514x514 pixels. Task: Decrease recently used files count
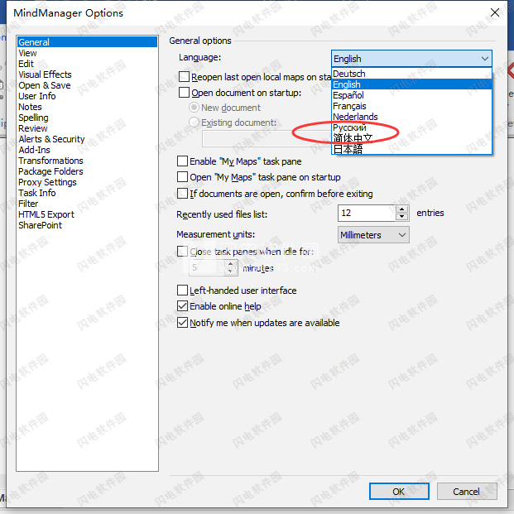[402, 217]
